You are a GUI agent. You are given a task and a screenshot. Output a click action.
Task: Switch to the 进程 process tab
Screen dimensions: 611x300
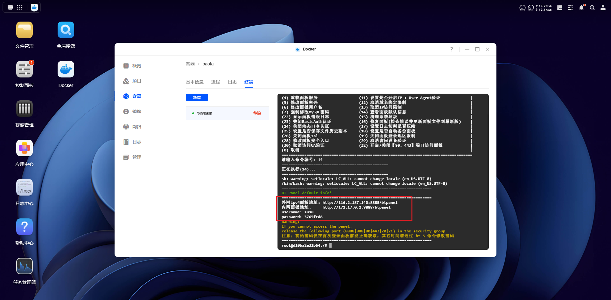click(x=215, y=82)
